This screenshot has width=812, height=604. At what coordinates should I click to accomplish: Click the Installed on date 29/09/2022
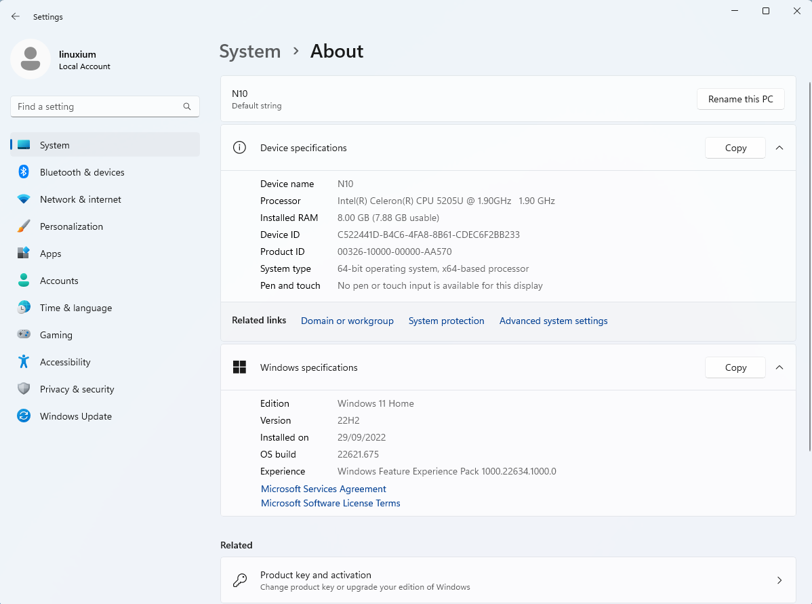pos(361,438)
